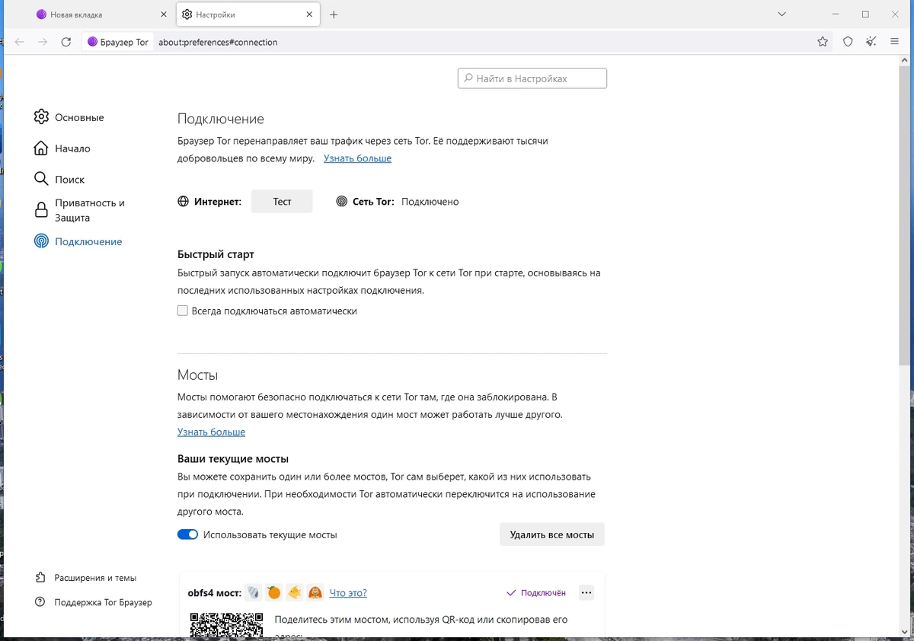
Task: Reload the current page
Action: [66, 42]
